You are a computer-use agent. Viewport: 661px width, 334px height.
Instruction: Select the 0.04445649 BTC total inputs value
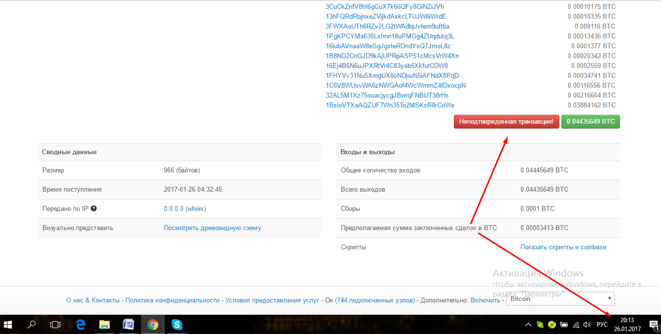coord(544,170)
